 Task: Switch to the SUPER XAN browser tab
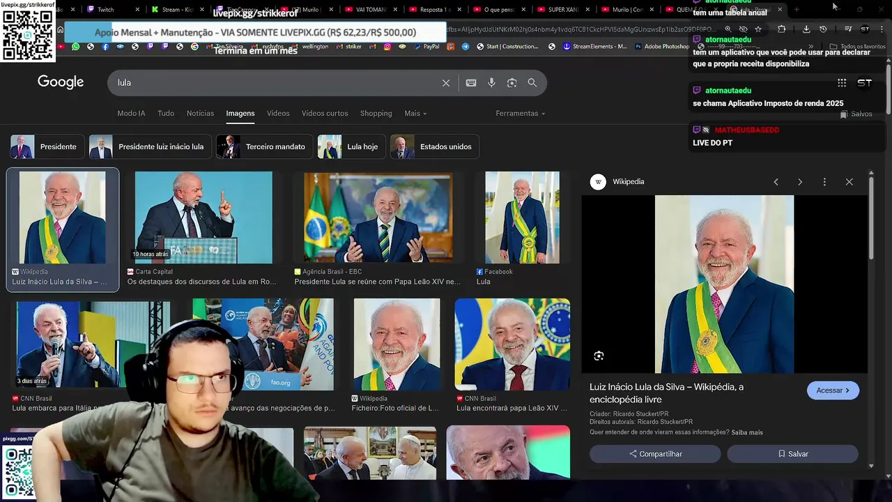pos(564,10)
